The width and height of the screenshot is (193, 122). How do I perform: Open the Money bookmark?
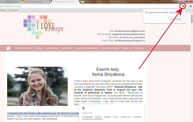[x=3, y=10]
